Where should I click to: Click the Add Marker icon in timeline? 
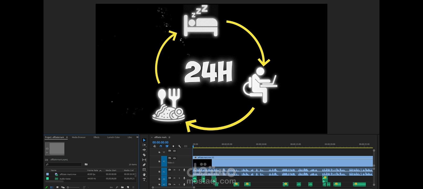(x=173, y=146)
